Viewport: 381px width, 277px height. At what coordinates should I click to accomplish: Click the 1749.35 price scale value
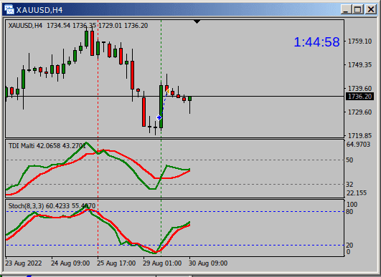(x=359, y=65)
